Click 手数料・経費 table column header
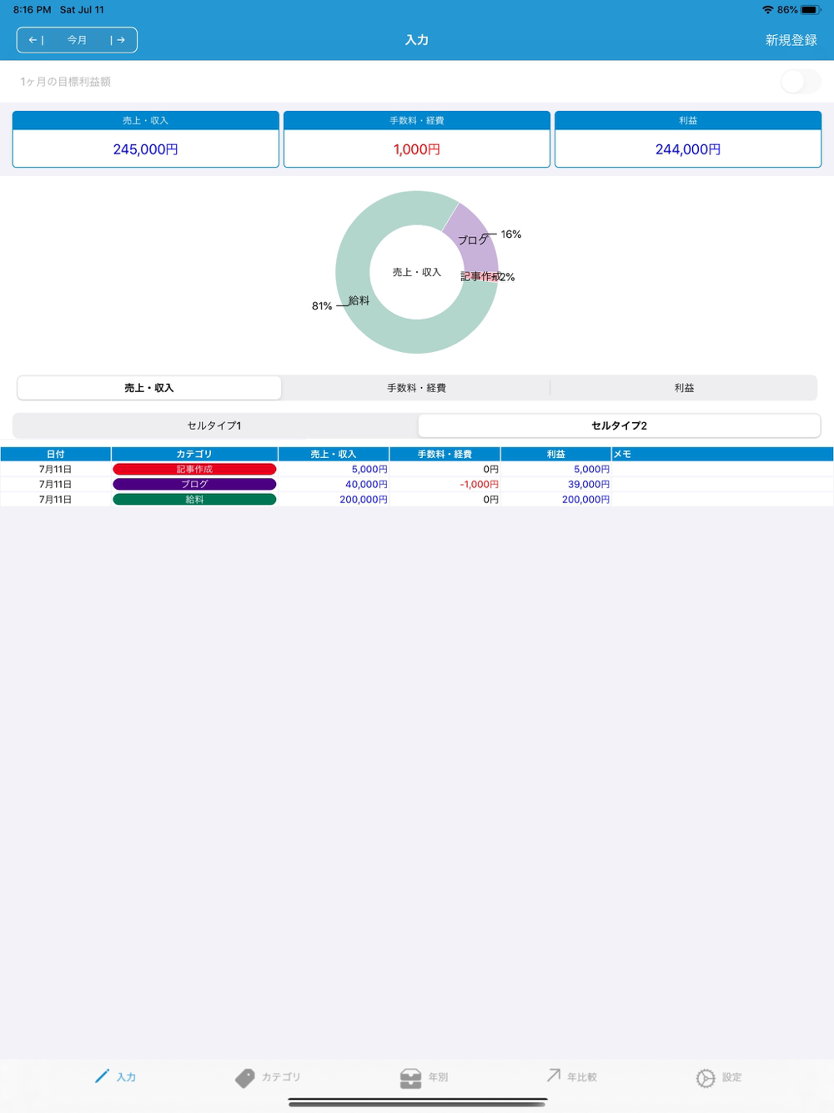 click(x=445, y=455)
